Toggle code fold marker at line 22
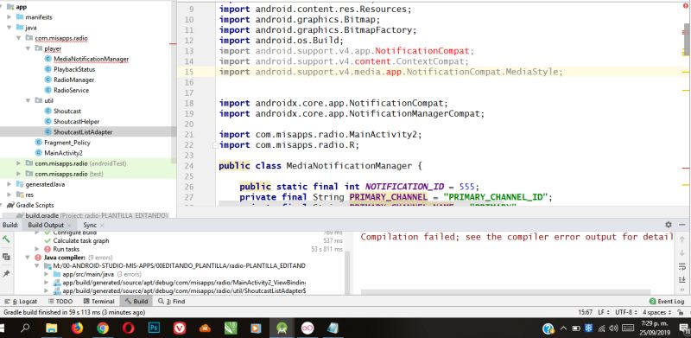 [x=214, y=144]
